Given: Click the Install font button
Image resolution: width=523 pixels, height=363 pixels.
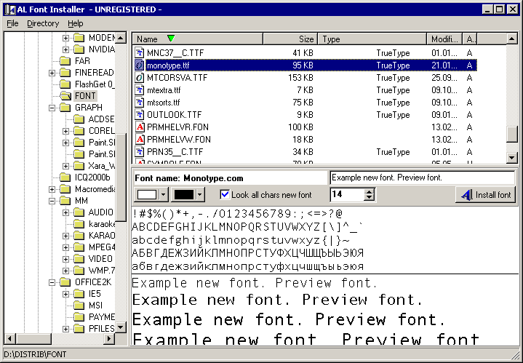Looking at the screenshot, I should click(486, 194).
